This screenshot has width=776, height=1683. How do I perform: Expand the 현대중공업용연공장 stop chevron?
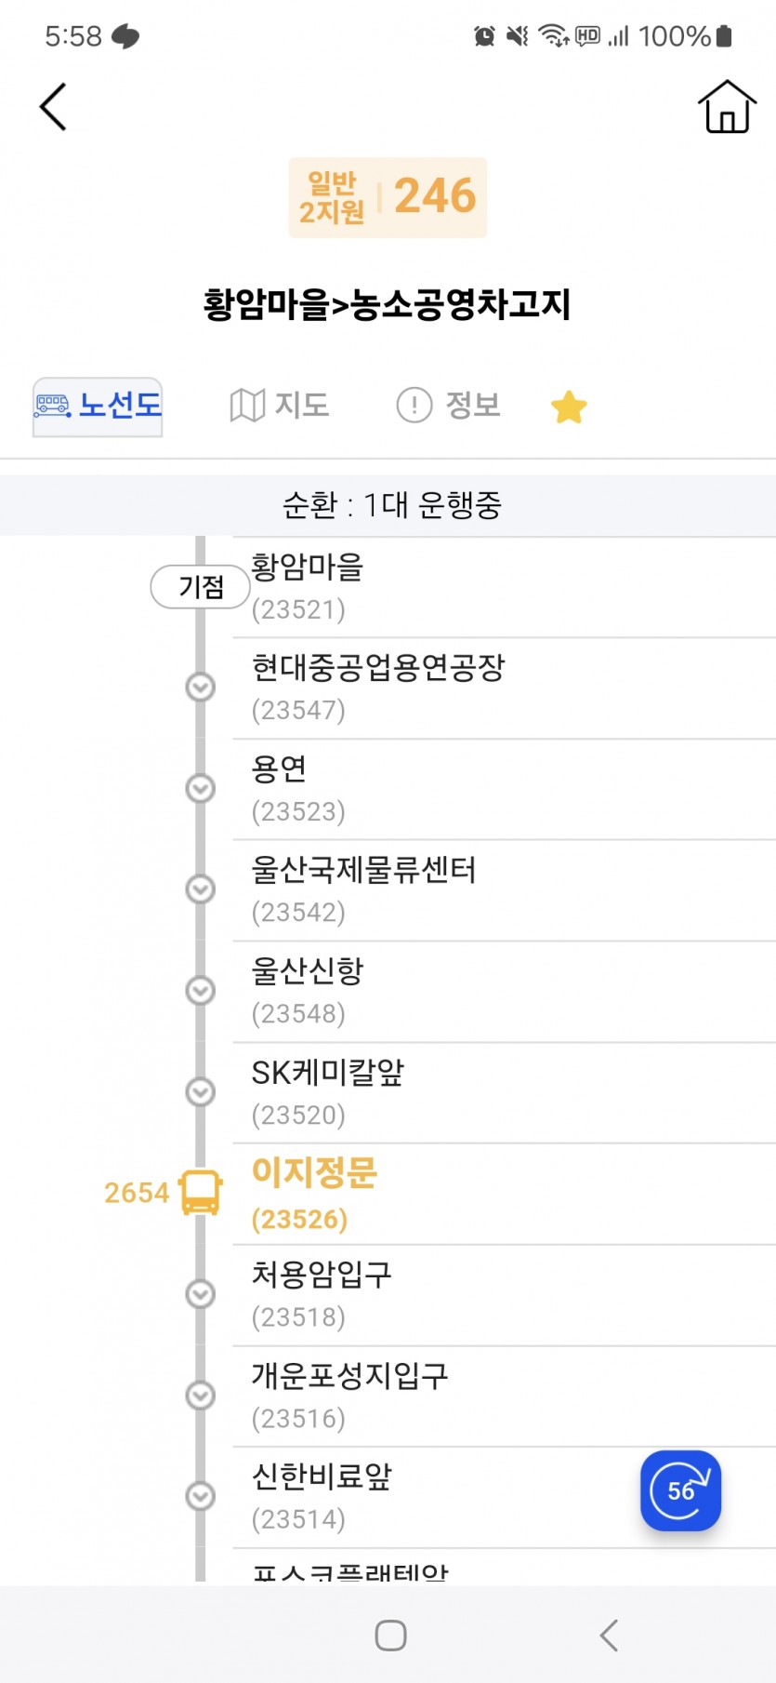click(x=201, y=688)
